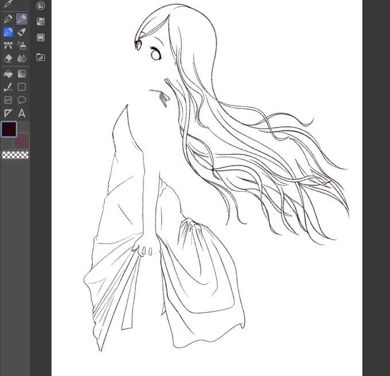Select the speech Balloon tool
The height and width of the screenshot is (376, 390).
pos(22,100)
